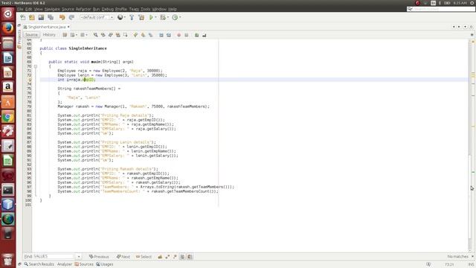Click the orange Undo arrow icon

(62, 17)
